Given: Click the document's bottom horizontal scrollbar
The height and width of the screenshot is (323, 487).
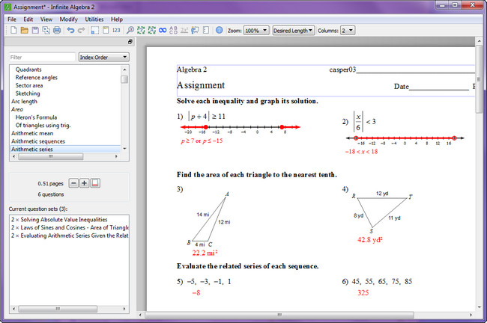Looking at the screenshot, I should [279, 315].
